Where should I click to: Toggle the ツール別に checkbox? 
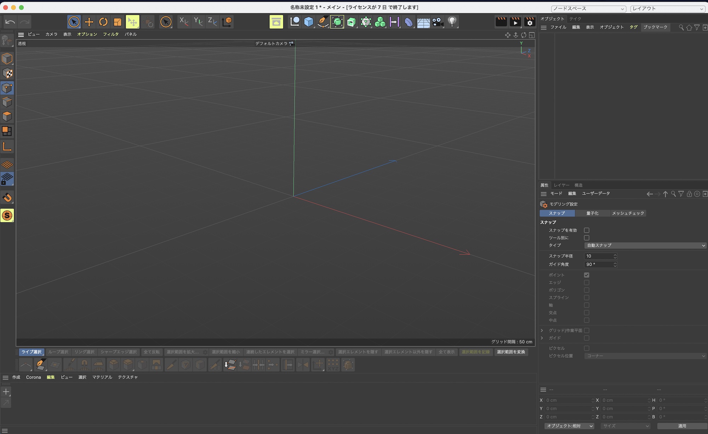[x=587, y=238]
